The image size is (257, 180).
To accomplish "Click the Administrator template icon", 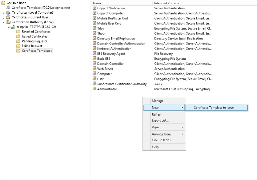I will [95, 89].
